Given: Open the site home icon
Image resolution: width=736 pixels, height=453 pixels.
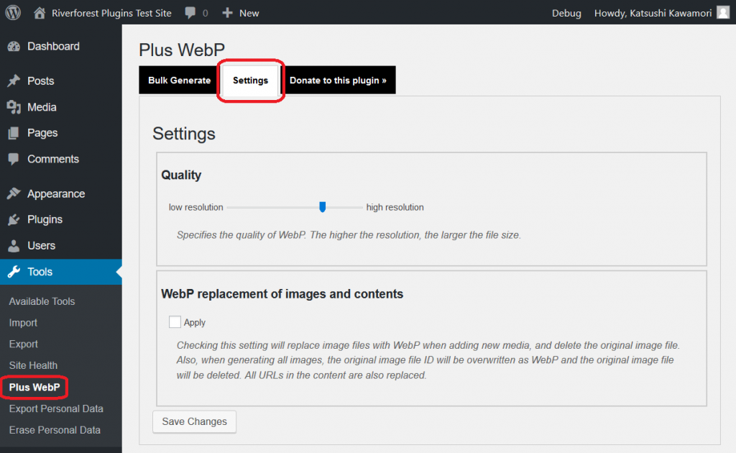Looking at the screenshot, I should tap(40, 12).
